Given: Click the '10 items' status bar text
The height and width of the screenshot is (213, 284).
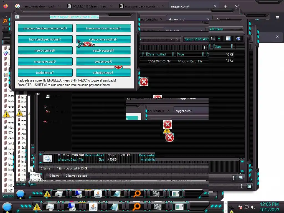Looking at the screenshot, I should click(x=54, y=176).
